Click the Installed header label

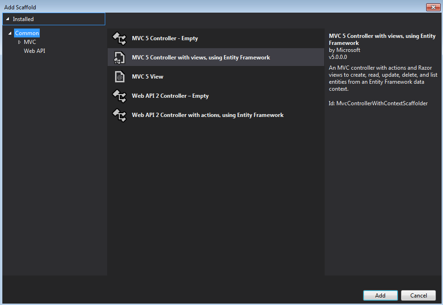[23, 19]
